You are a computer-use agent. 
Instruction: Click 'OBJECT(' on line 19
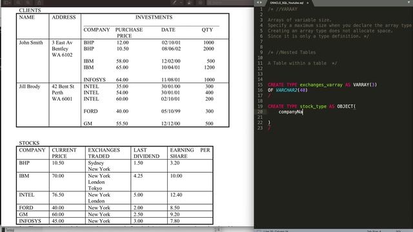point(347,106)
